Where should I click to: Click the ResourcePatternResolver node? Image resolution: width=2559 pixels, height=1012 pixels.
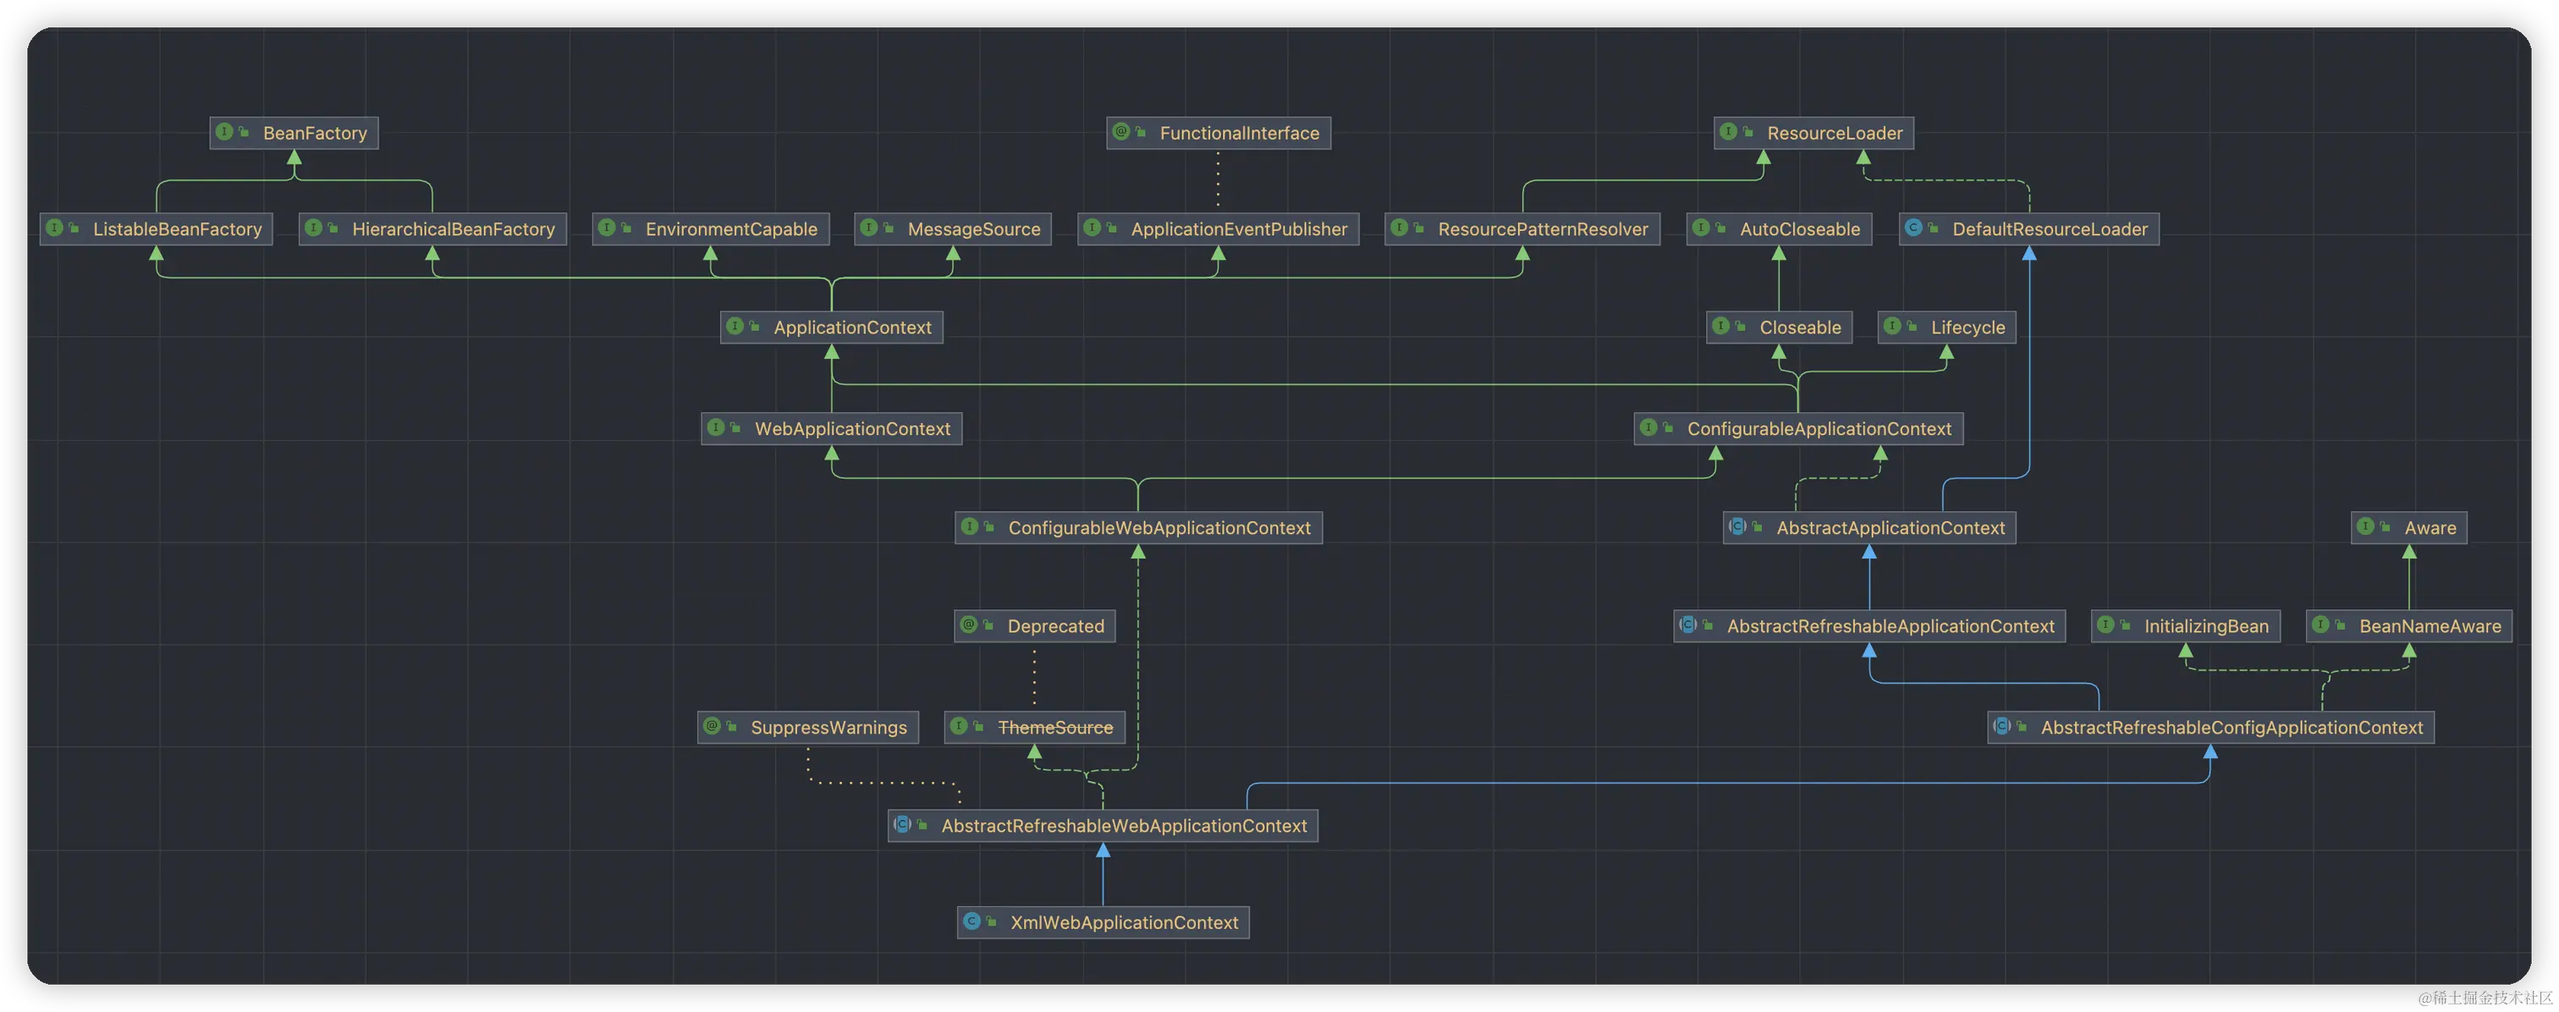coord(1542,229)
